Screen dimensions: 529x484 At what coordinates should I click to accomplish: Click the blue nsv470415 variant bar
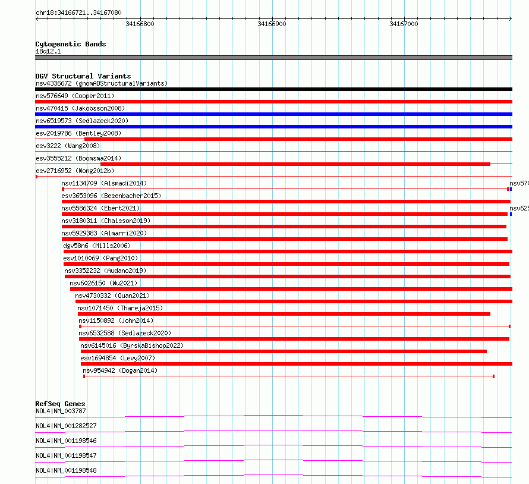[273, 114]
